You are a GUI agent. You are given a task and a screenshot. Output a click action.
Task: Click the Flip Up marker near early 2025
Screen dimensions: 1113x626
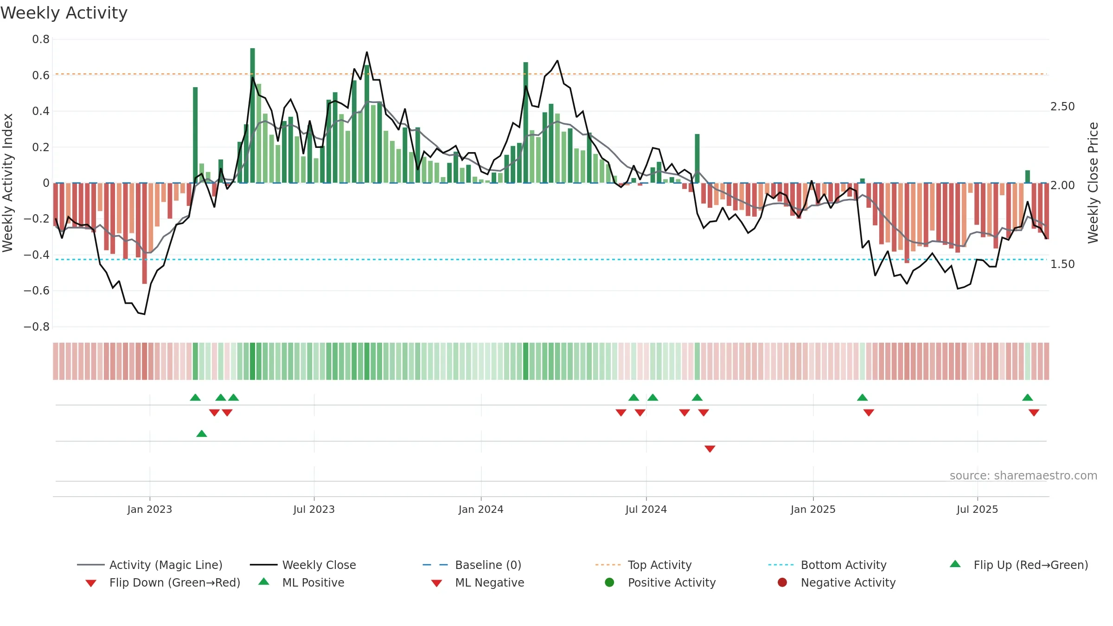point(863,397)
